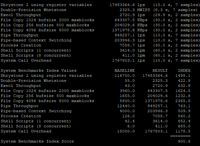Select the '3614.0 lpm' shell scripts result
The image size is (200, 146).
[132, 50]
